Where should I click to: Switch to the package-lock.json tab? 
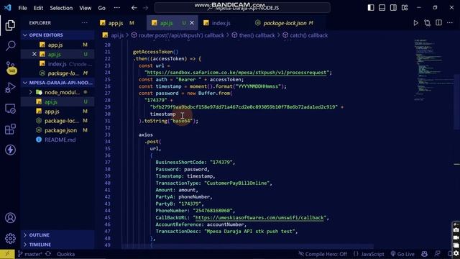(x=285, y=23)
